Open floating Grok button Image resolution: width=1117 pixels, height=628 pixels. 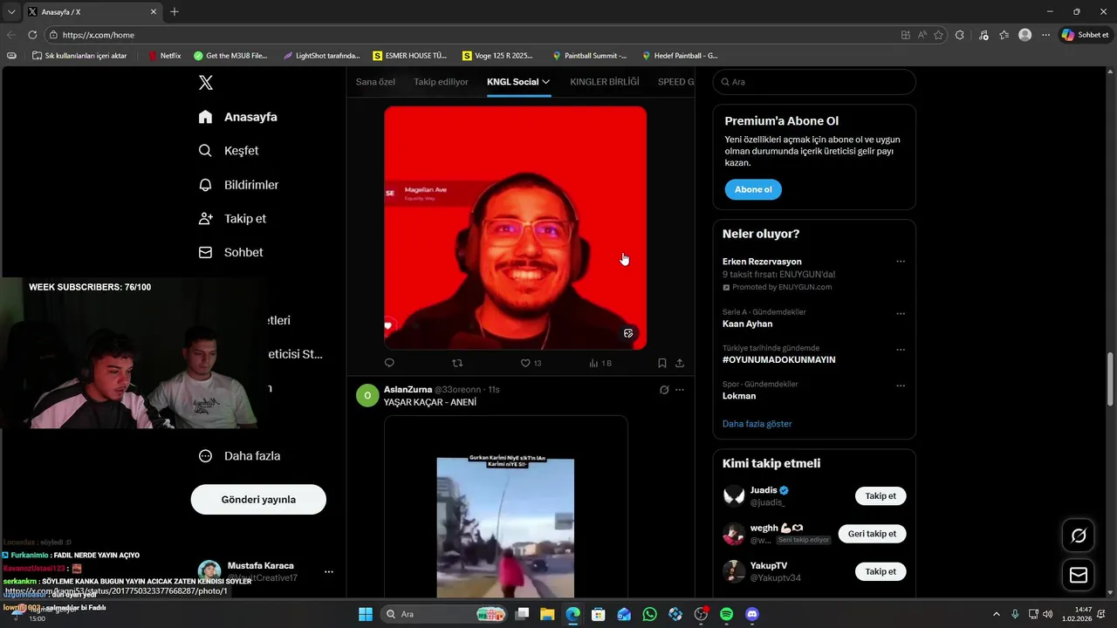[1079, 536]
